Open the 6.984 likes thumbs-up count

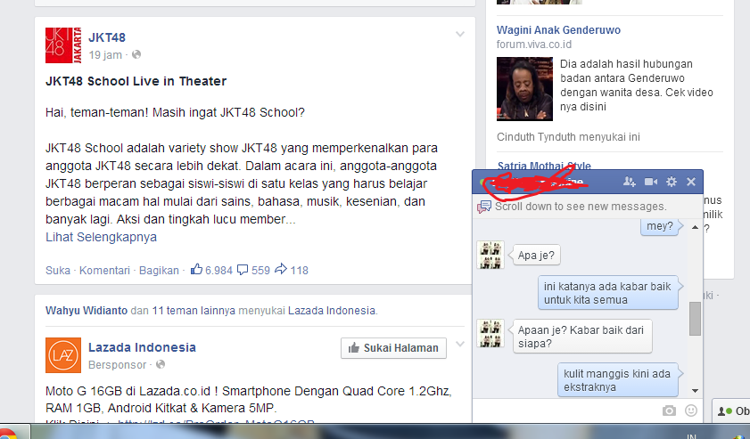pos(211,270)
